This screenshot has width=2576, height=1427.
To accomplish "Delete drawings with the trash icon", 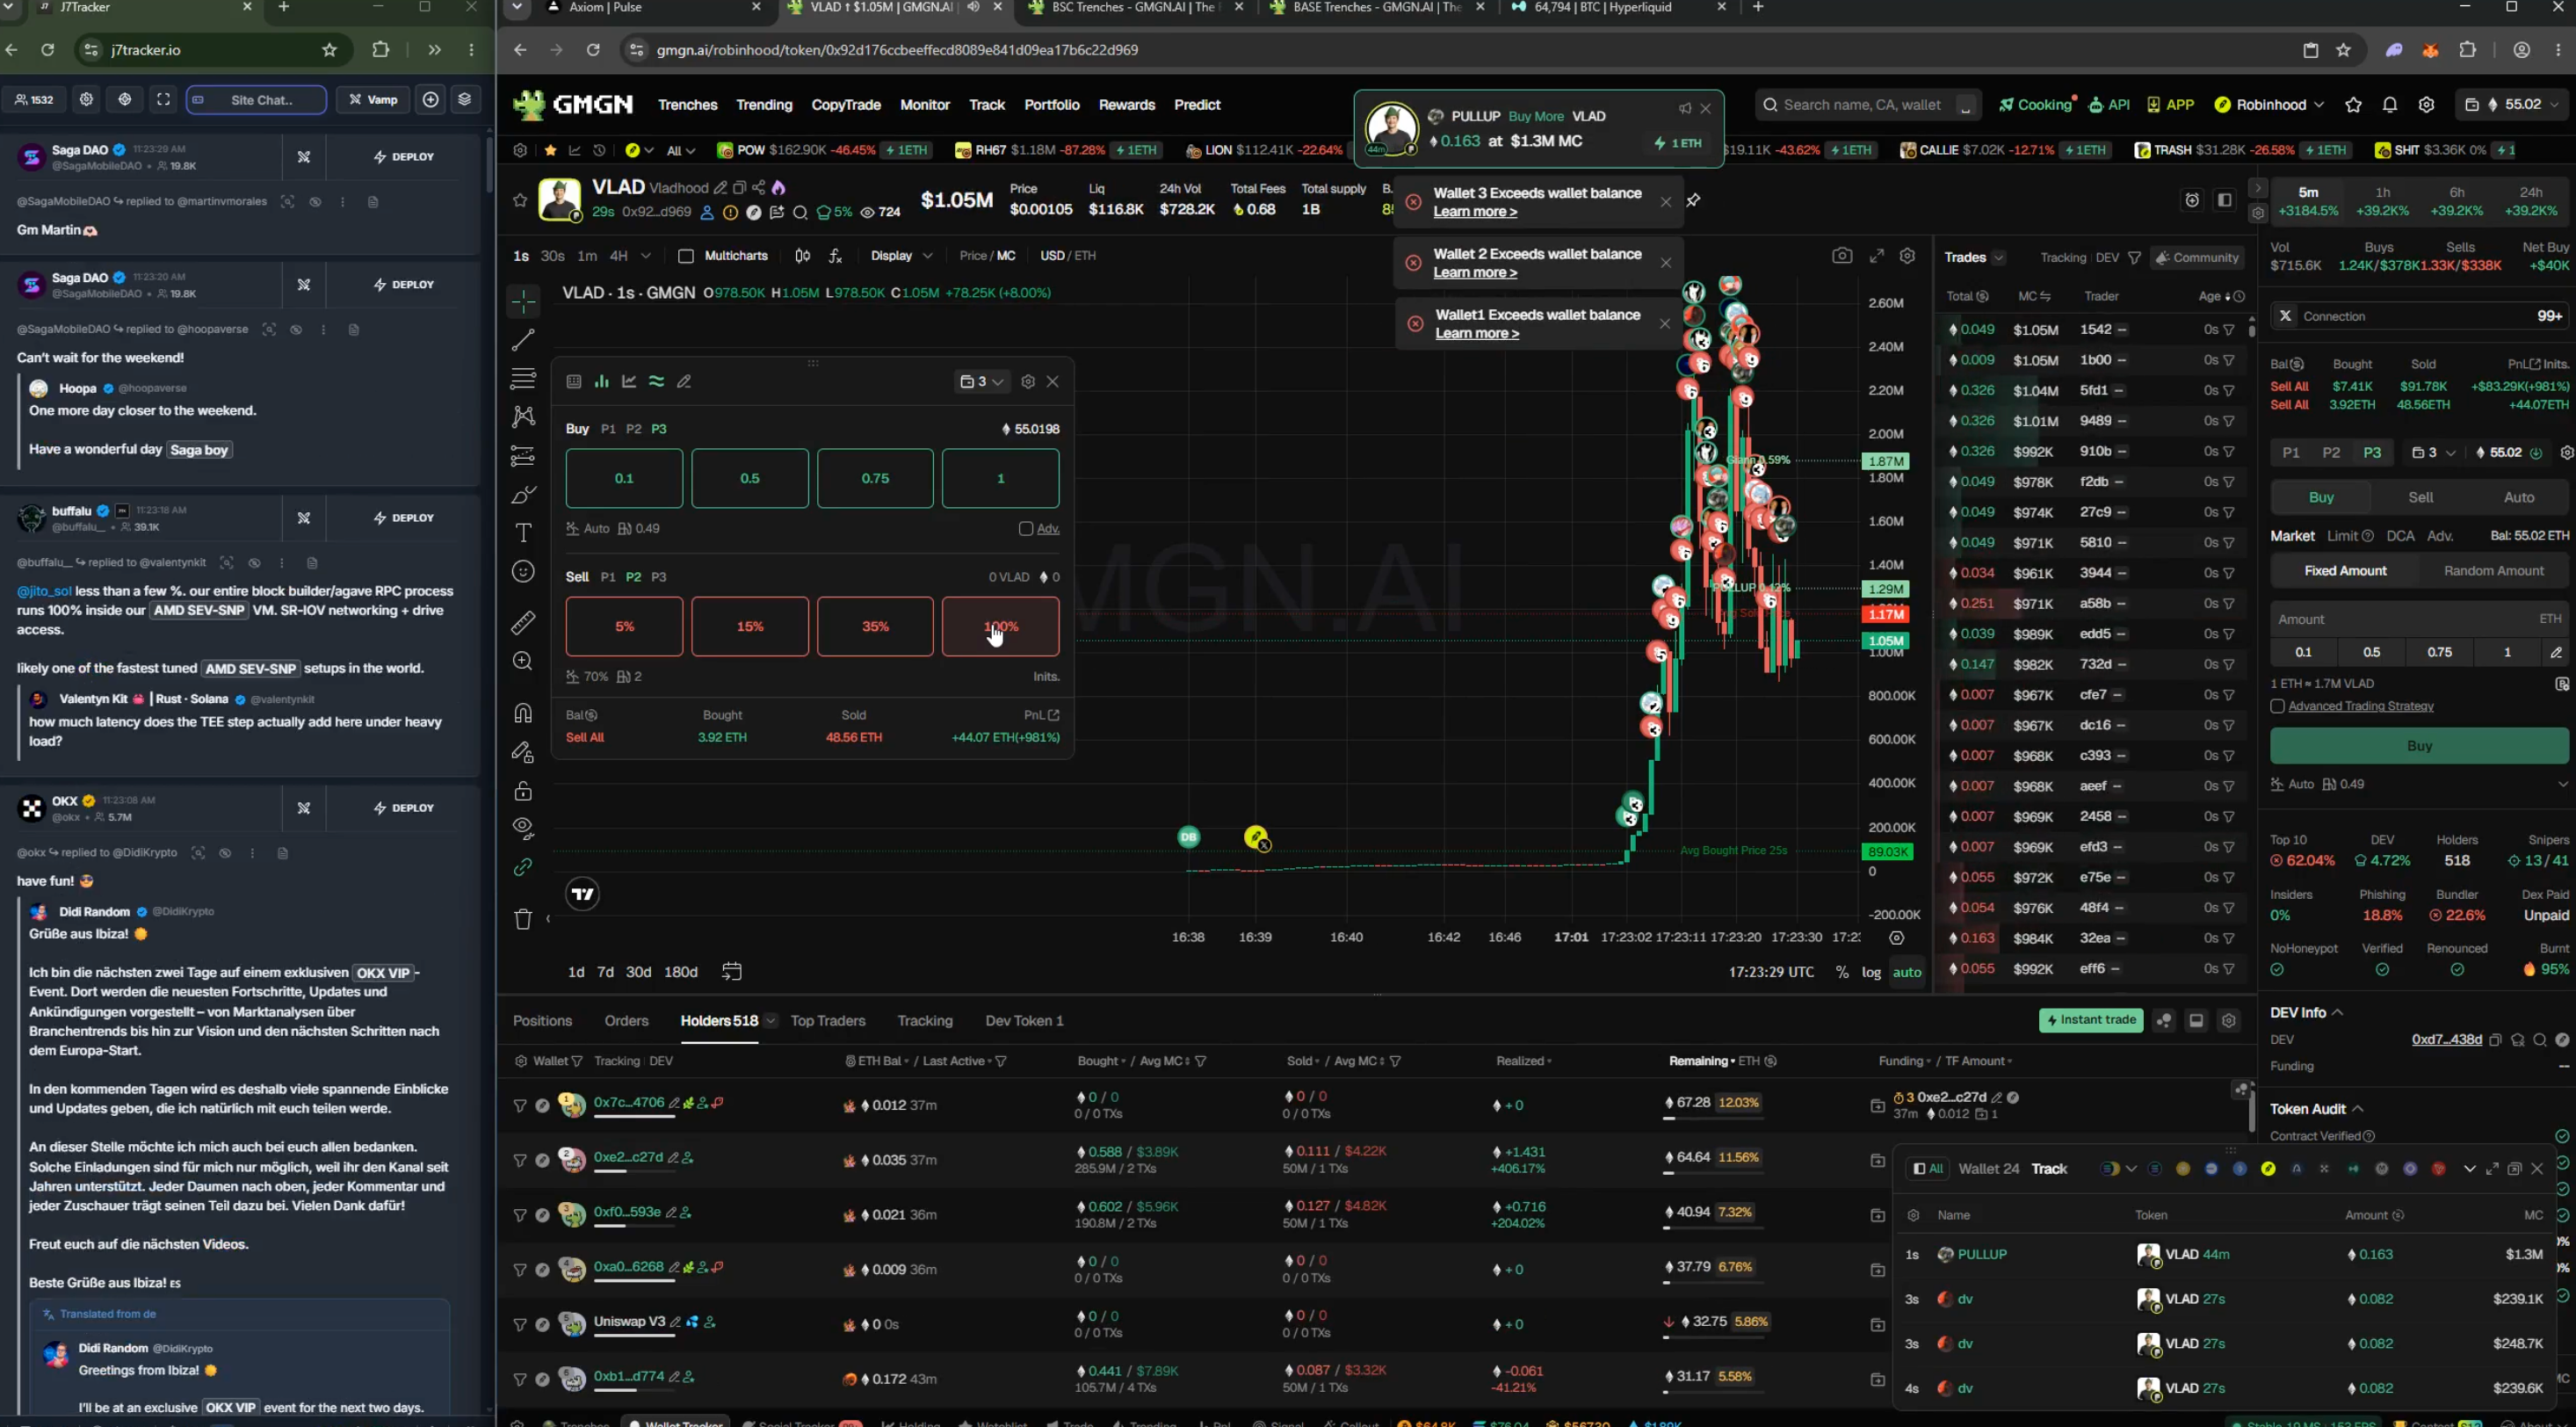I will pyautogui.click(x=523, y=919).
